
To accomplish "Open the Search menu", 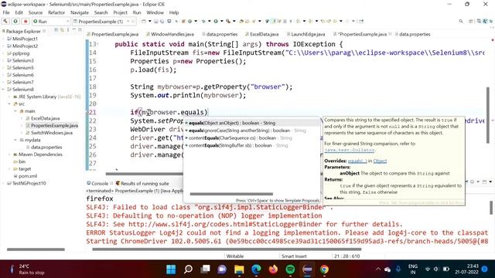I will (x=101, y=12).
